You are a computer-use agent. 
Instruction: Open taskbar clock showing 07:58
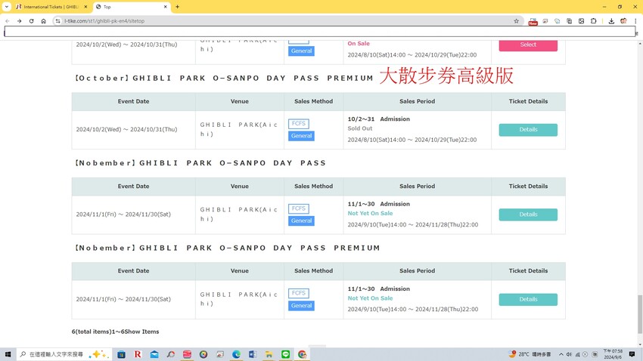613,354
